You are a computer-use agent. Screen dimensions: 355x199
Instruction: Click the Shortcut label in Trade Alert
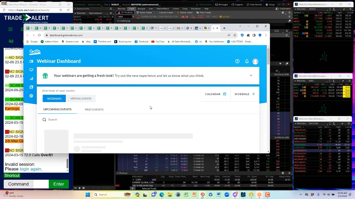click(x=12, y=176)
